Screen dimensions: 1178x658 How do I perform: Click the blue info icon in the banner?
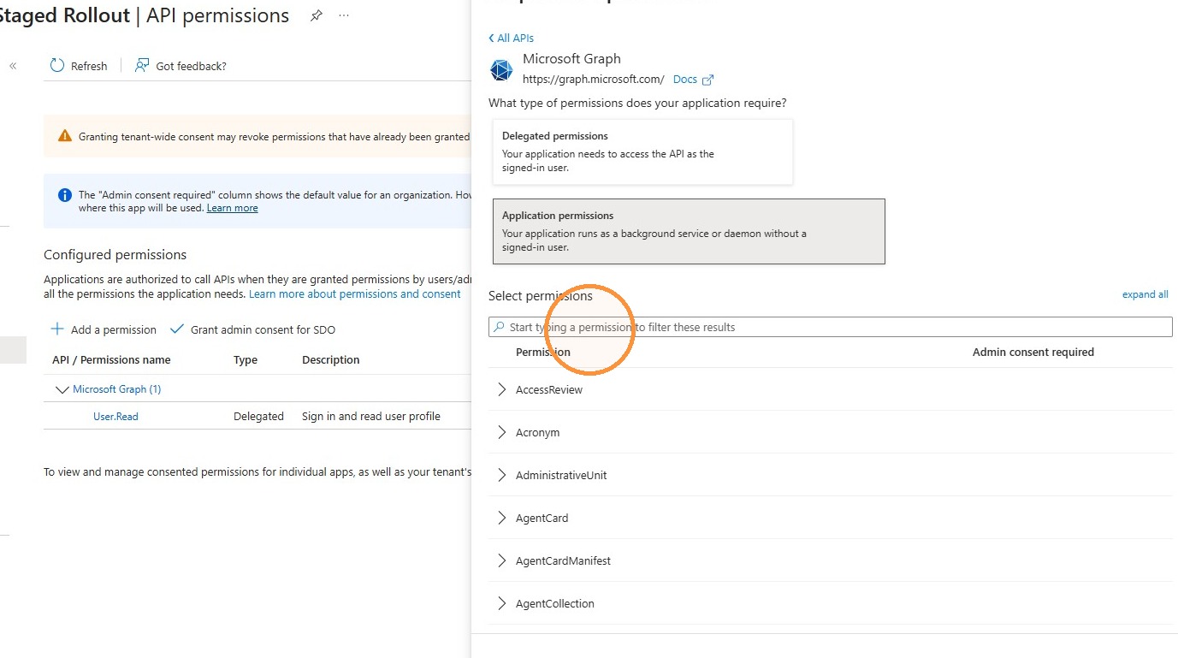pos(65,195)
